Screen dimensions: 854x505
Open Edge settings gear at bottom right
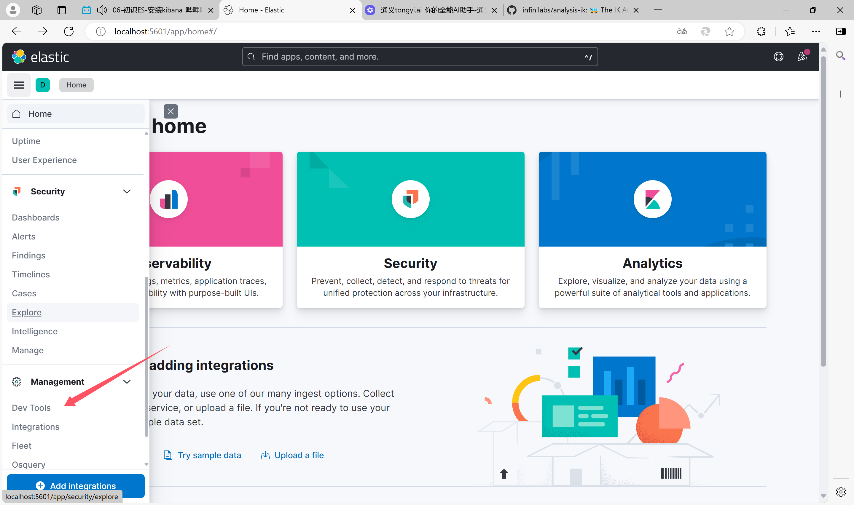[841, 492]
